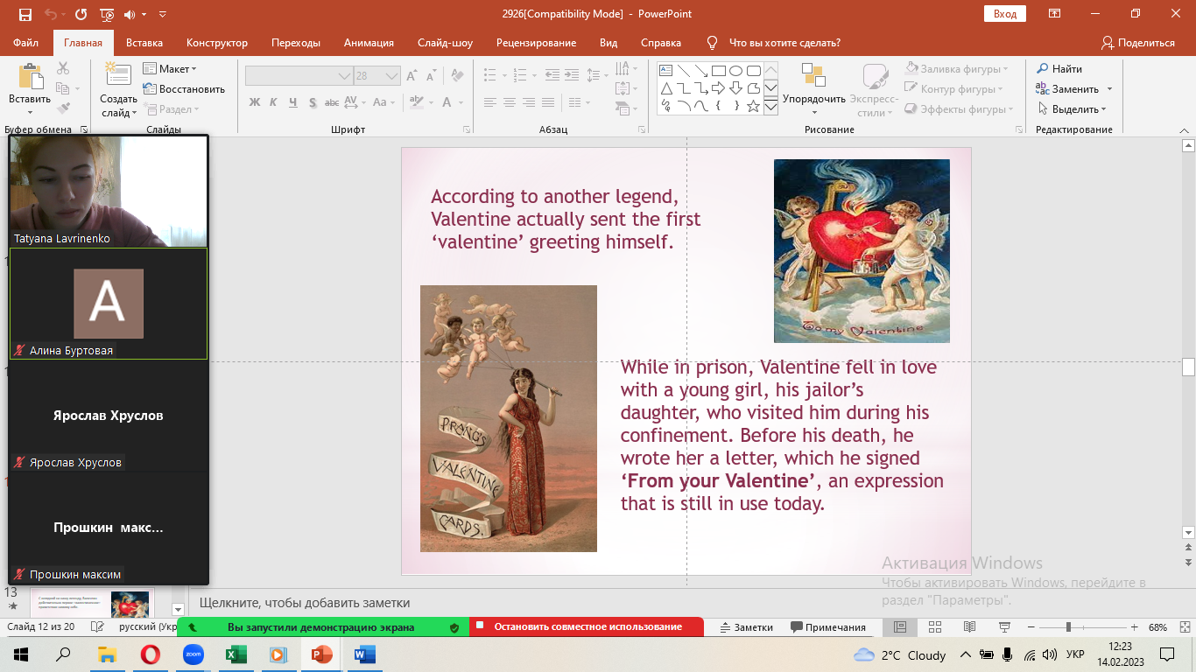
Task: Select the star shape in the shapes gallery
Action: tap(753, 106)
